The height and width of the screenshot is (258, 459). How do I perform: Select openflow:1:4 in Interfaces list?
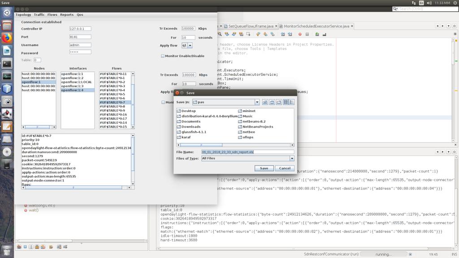point(78,90)
